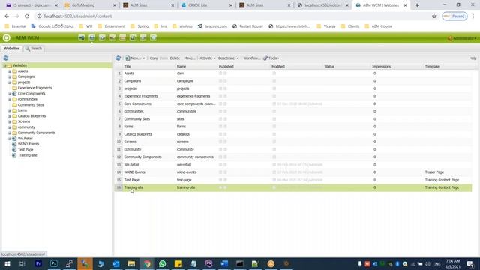Click the Move... button in the toolbar
Screen dimensions: 480x270
point(190,58)
